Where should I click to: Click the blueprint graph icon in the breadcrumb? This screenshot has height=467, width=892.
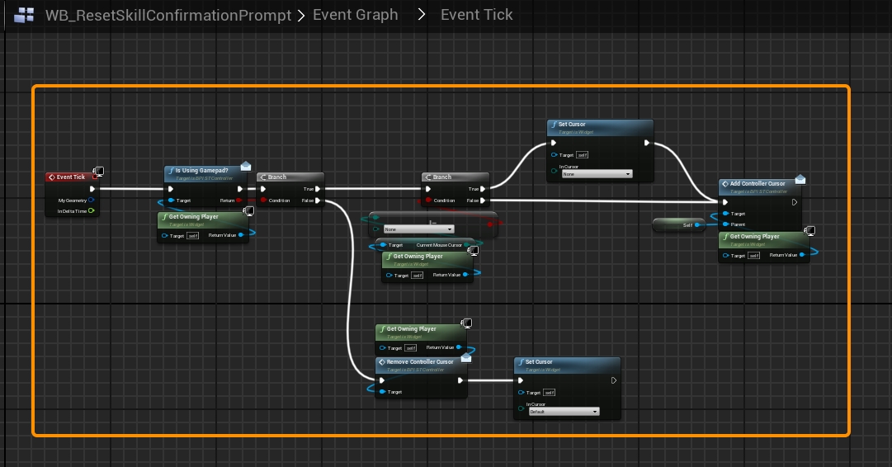coord(24,15)
